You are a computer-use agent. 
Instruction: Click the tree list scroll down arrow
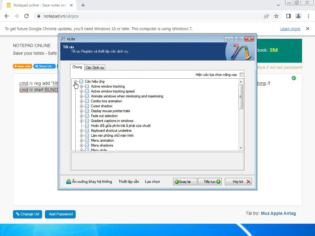point(241,148)
